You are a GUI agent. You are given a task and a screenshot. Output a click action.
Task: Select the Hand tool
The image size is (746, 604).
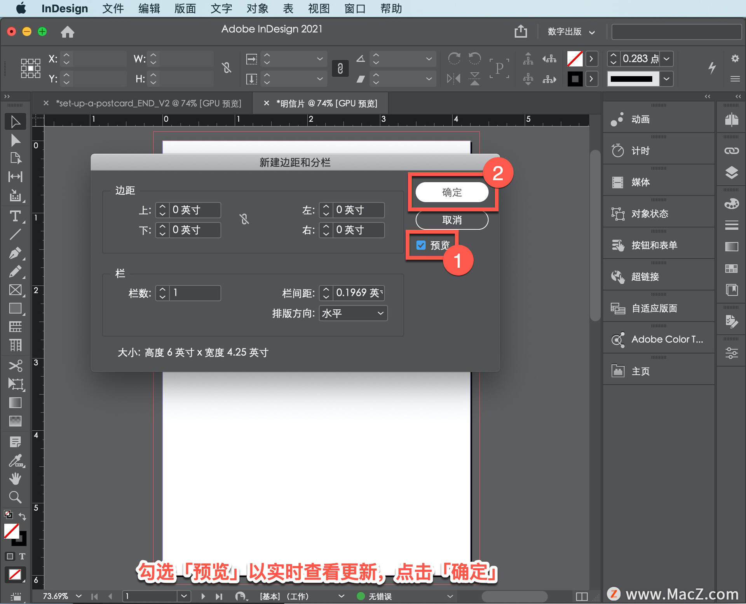15,478
